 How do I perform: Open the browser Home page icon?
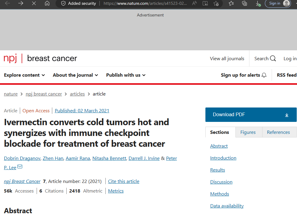(x=47, y=3)
